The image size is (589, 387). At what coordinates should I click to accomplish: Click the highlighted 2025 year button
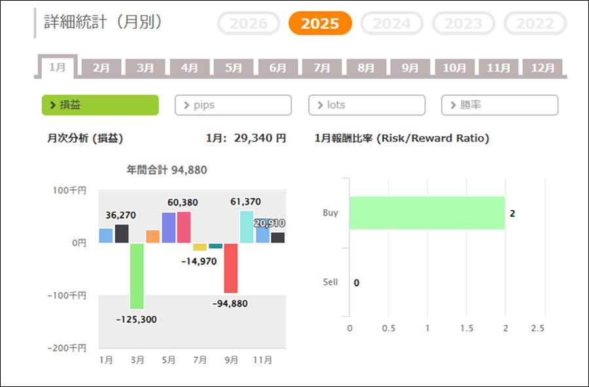pos(320,24)
